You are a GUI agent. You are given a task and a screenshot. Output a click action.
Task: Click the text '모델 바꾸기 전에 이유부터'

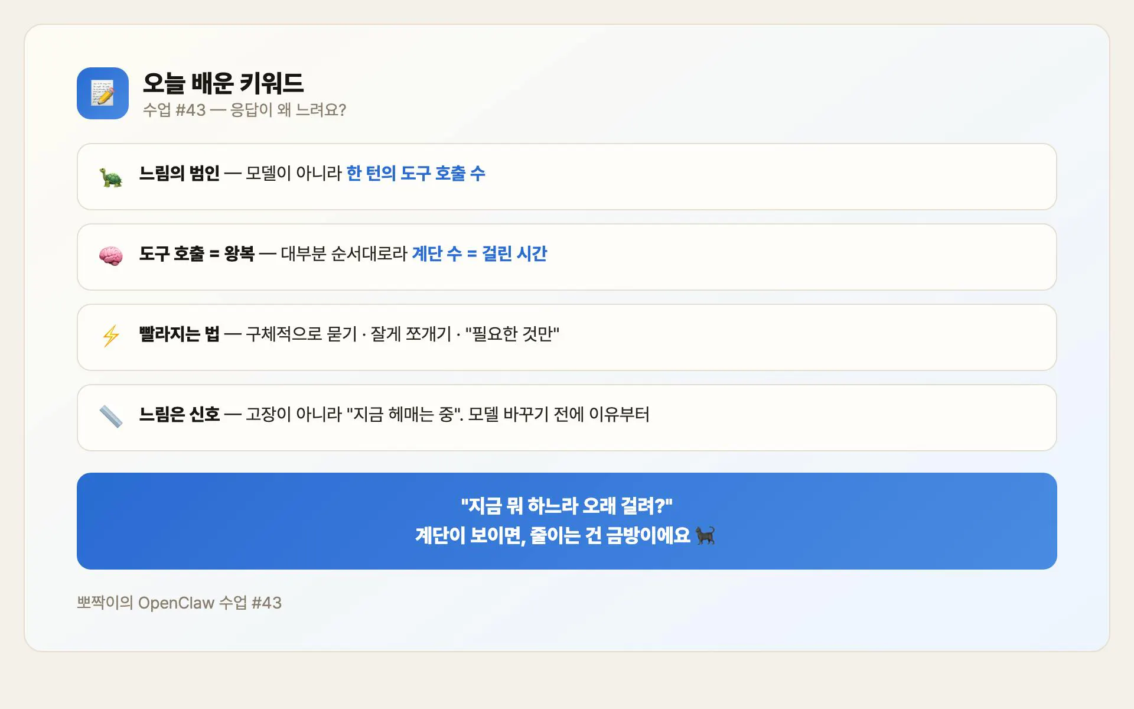pyautogui.click(x=559, y=414)
